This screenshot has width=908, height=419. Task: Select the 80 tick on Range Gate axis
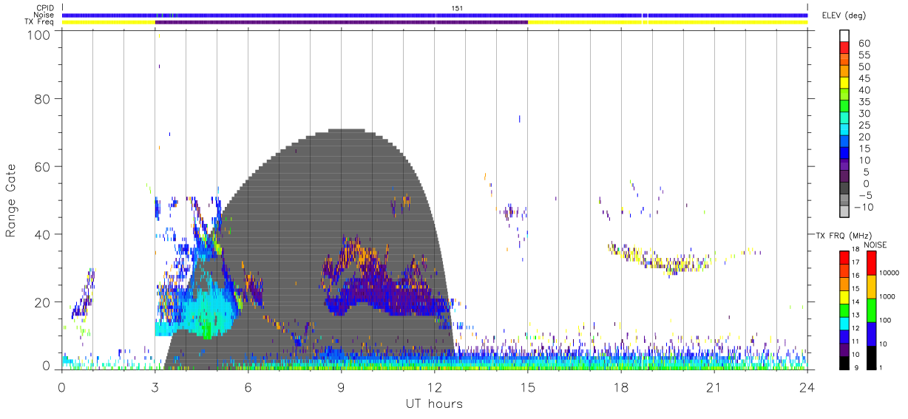click(43, 98)
